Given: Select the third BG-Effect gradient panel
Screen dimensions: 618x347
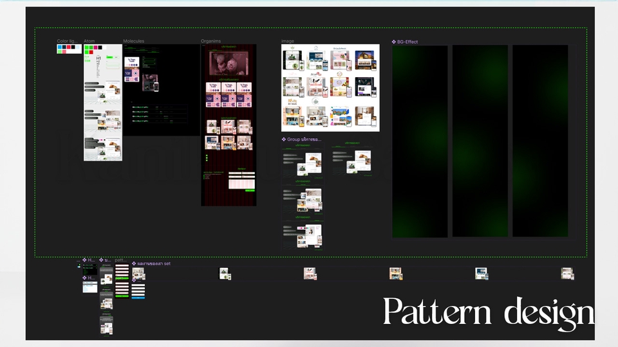Looking at the screenshot, I should [540, 141].
